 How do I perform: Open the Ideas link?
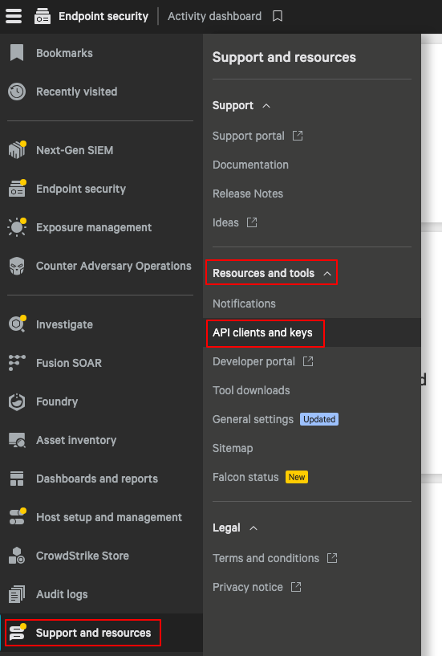pyautogui.click(x=225, y=222)
